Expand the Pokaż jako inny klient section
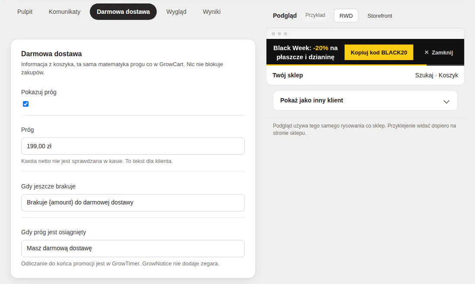Screen dimensions: 475x284 click(x=365, y=101)
